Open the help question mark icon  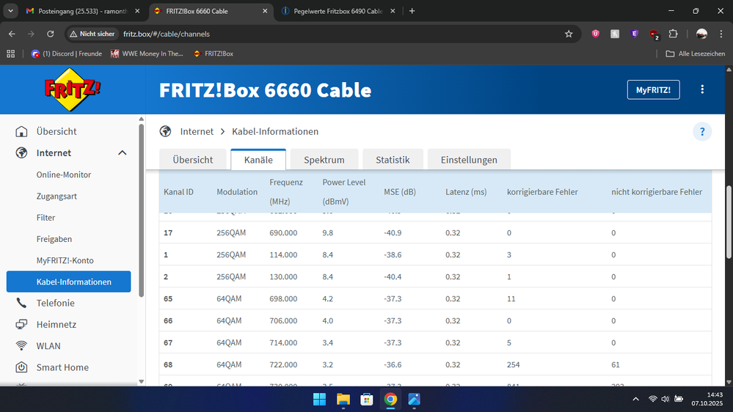pyautogui.click(x=702, y=132)
